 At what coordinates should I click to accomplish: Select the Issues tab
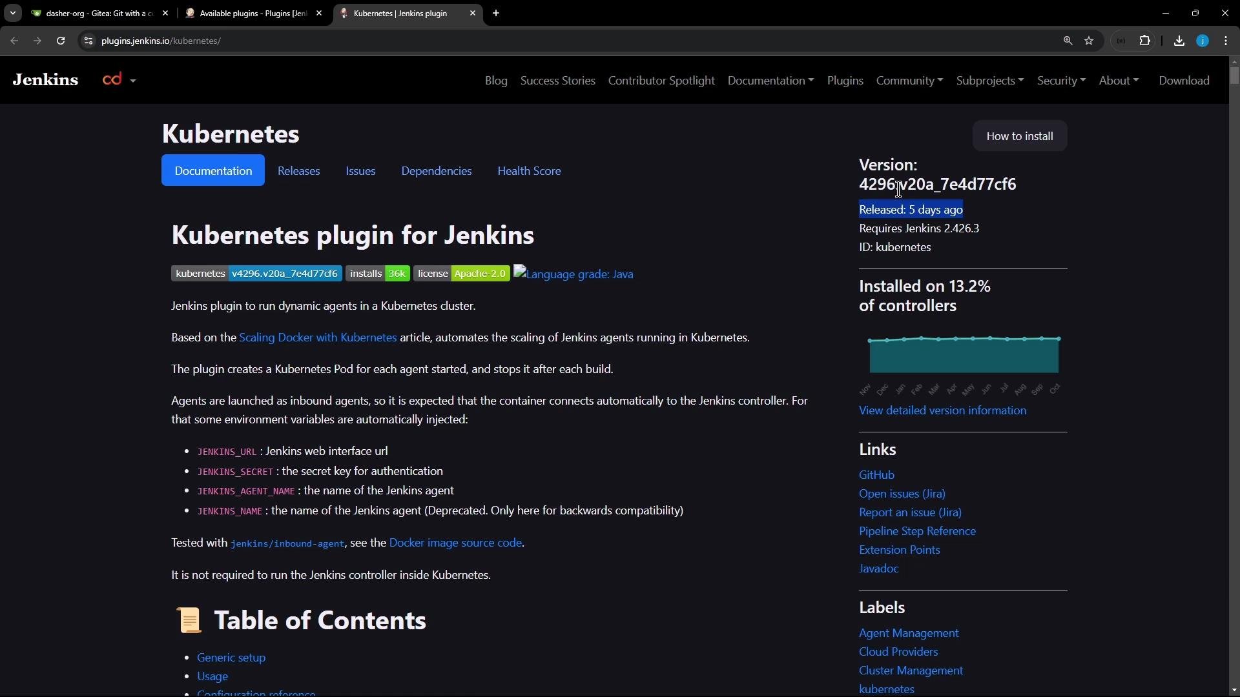360,170
